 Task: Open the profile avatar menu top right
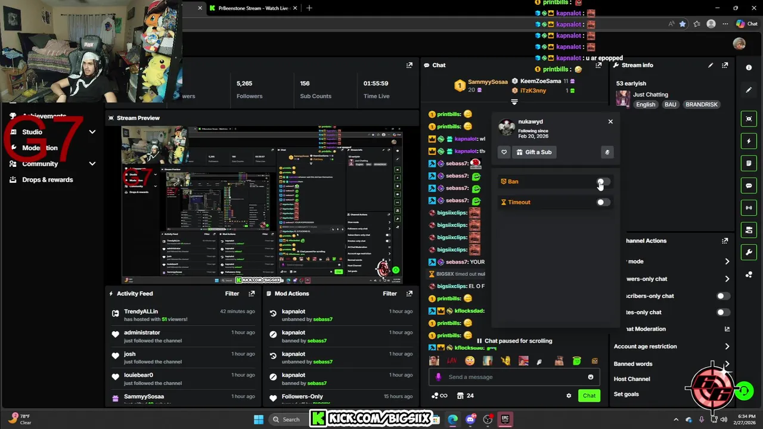pyautogui.click(x=739, y=43)
